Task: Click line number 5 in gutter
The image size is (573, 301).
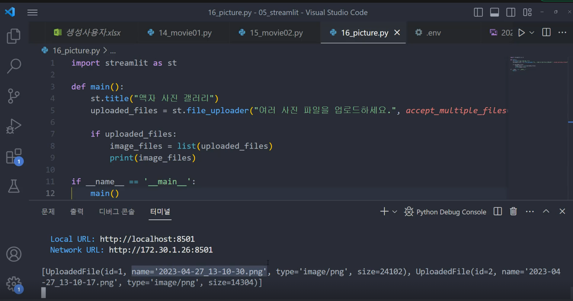Action: pos(53,110)
